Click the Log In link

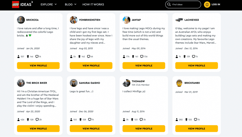pos(216,5)
